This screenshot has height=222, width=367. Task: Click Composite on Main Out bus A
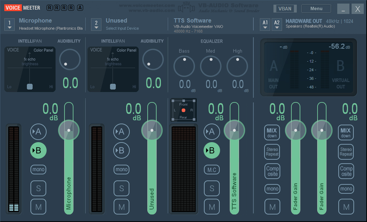[272, 171]
